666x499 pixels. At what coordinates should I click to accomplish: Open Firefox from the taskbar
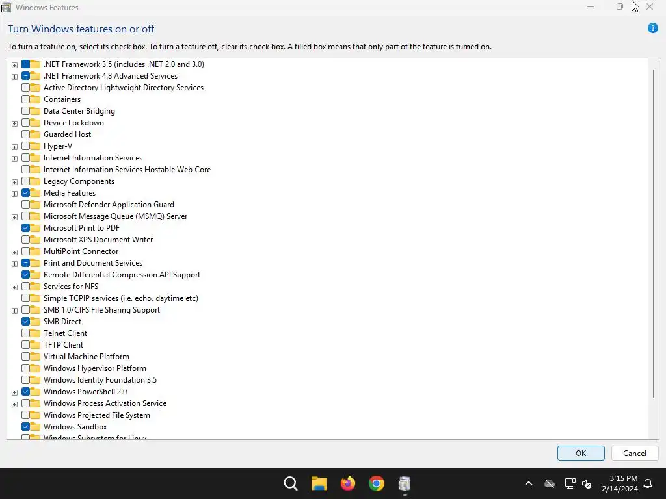tap(348, 483)
